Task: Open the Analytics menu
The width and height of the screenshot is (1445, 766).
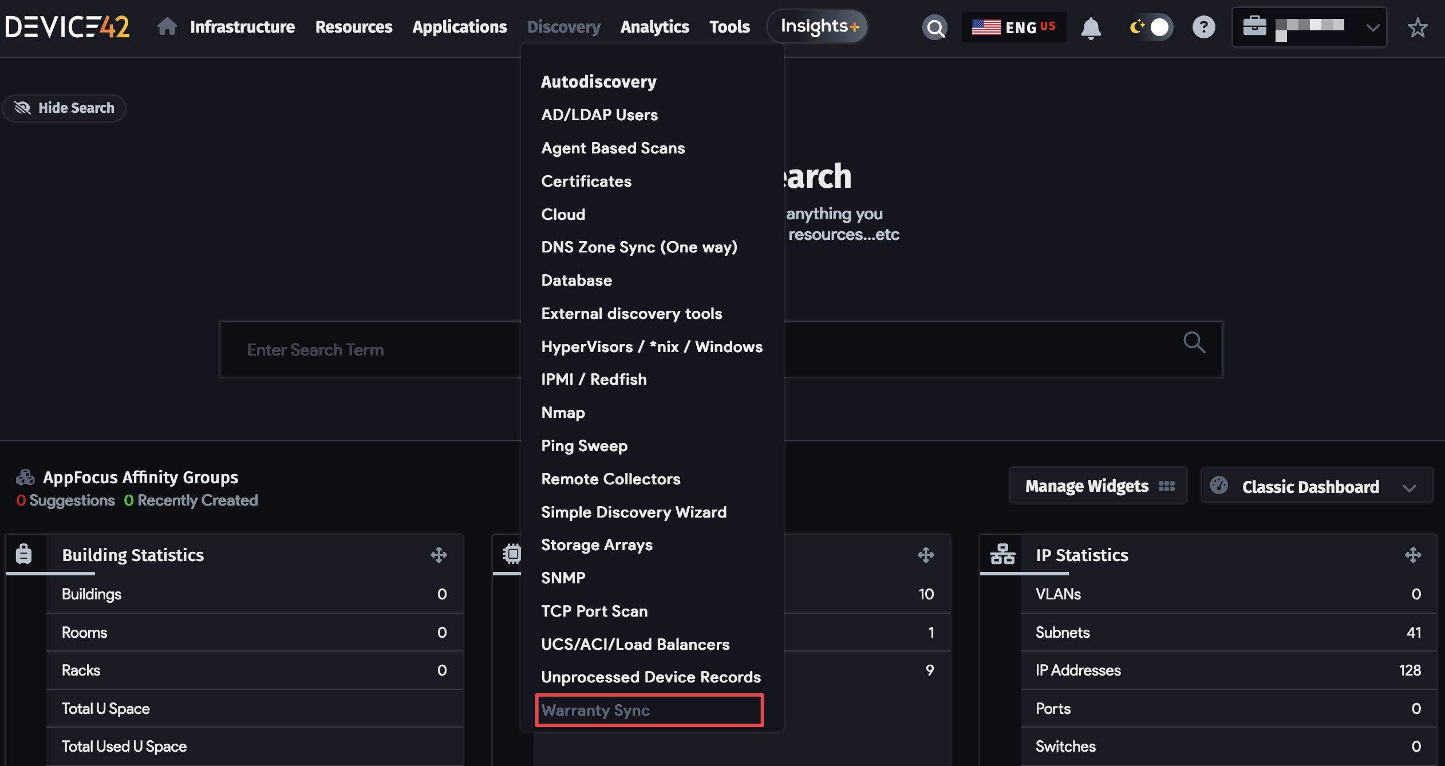Action: pyautogui.click(x=654, y=26)
